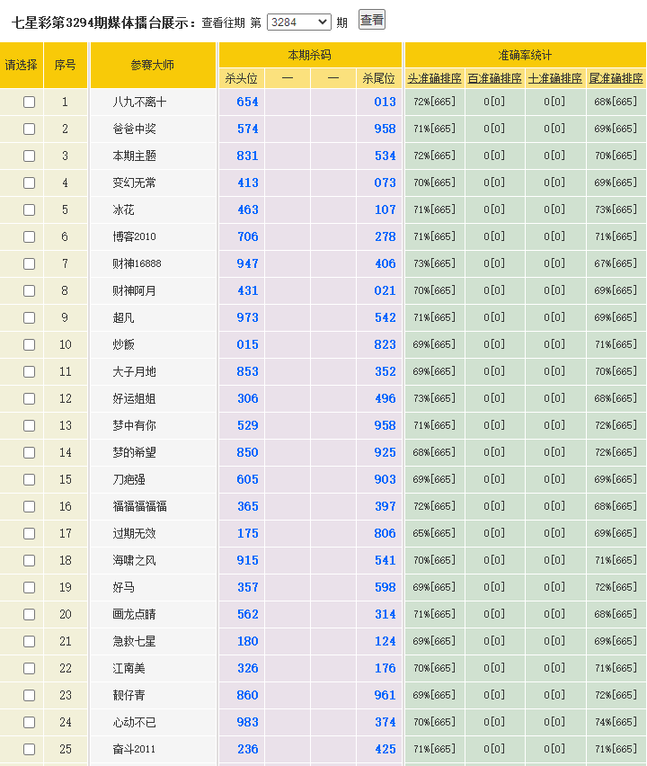Select the checkbox for 急救七星
647x766 pixels.
[x=29, y=641]
